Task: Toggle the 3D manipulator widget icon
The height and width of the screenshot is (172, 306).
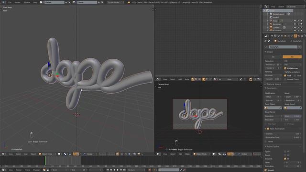Action: point(75,154)
